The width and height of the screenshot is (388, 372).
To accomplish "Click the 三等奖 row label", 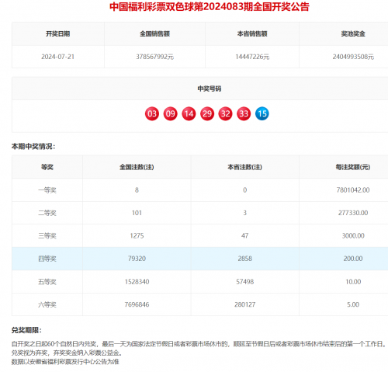I will click(x=47, y=236).
